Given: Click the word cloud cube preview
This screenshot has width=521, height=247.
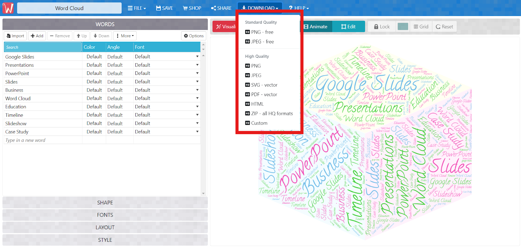Looking at the screenshot, I should (365, 142).
